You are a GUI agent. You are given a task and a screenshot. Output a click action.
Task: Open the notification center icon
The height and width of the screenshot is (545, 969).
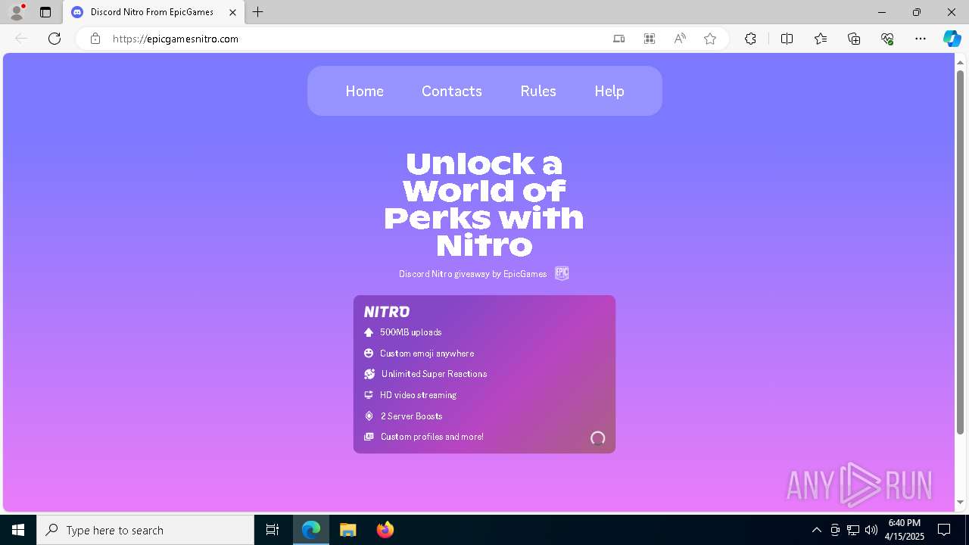944,530
